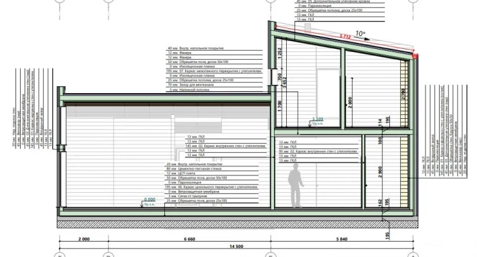The width and height of the screenshot is (477, 257).
Task: Select the '700' window height dimension
Action: [280, 77]
